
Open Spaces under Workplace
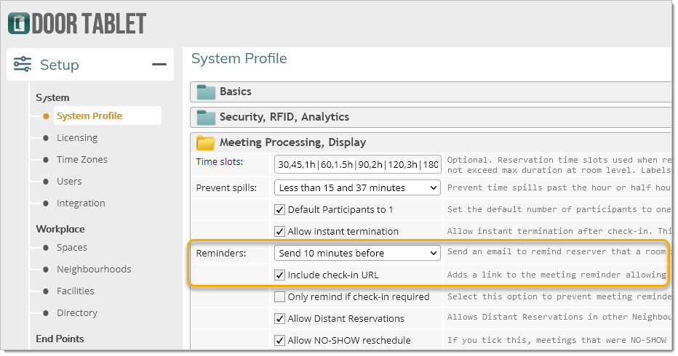[72, 248]
